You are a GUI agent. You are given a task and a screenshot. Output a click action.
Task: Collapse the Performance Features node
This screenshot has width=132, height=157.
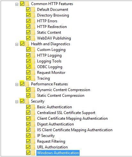[x=17, y=84]
